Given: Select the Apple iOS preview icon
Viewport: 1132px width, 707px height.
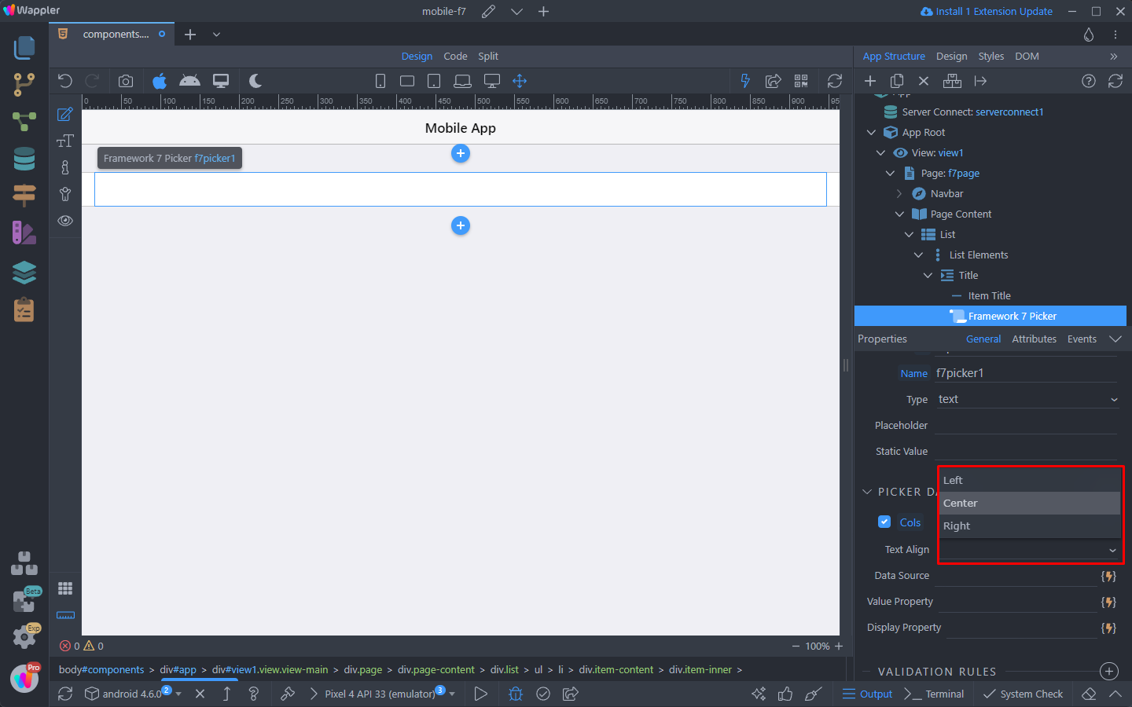Looking at the screenshot, I should click(x=160, y=81).
